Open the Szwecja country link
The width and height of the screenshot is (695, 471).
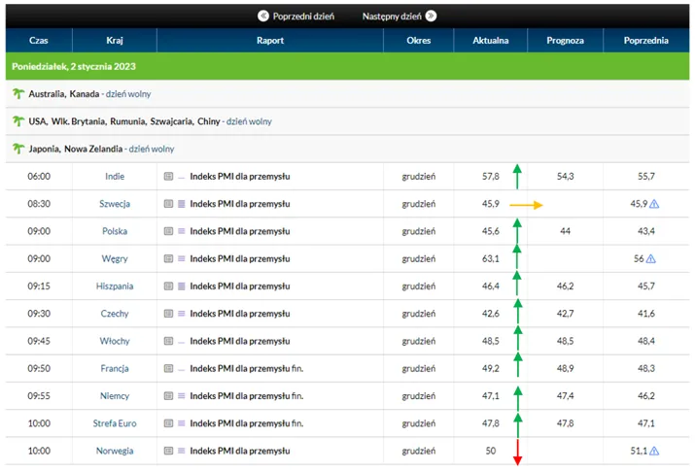pos(115,204)
